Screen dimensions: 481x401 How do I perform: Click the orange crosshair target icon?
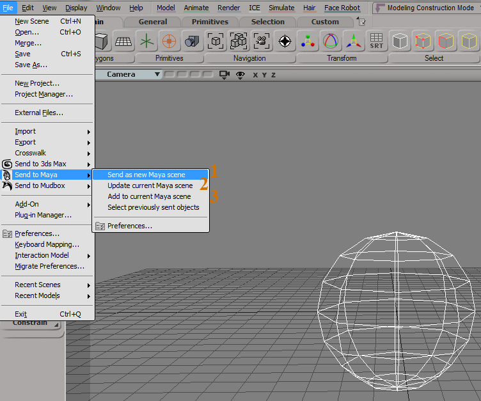click(x=169, y=41)
